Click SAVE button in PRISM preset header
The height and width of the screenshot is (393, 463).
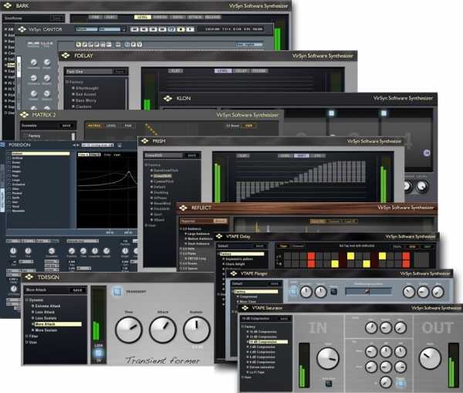click(x=191, y=155)
